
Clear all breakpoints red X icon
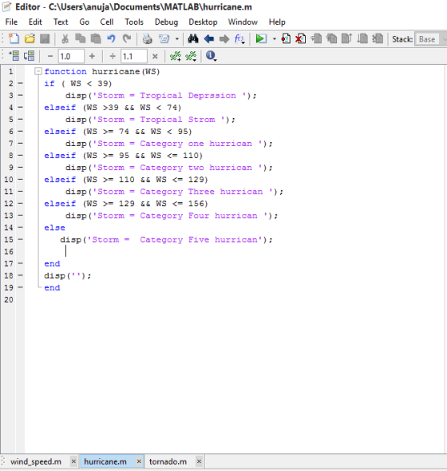coord(300,39)
